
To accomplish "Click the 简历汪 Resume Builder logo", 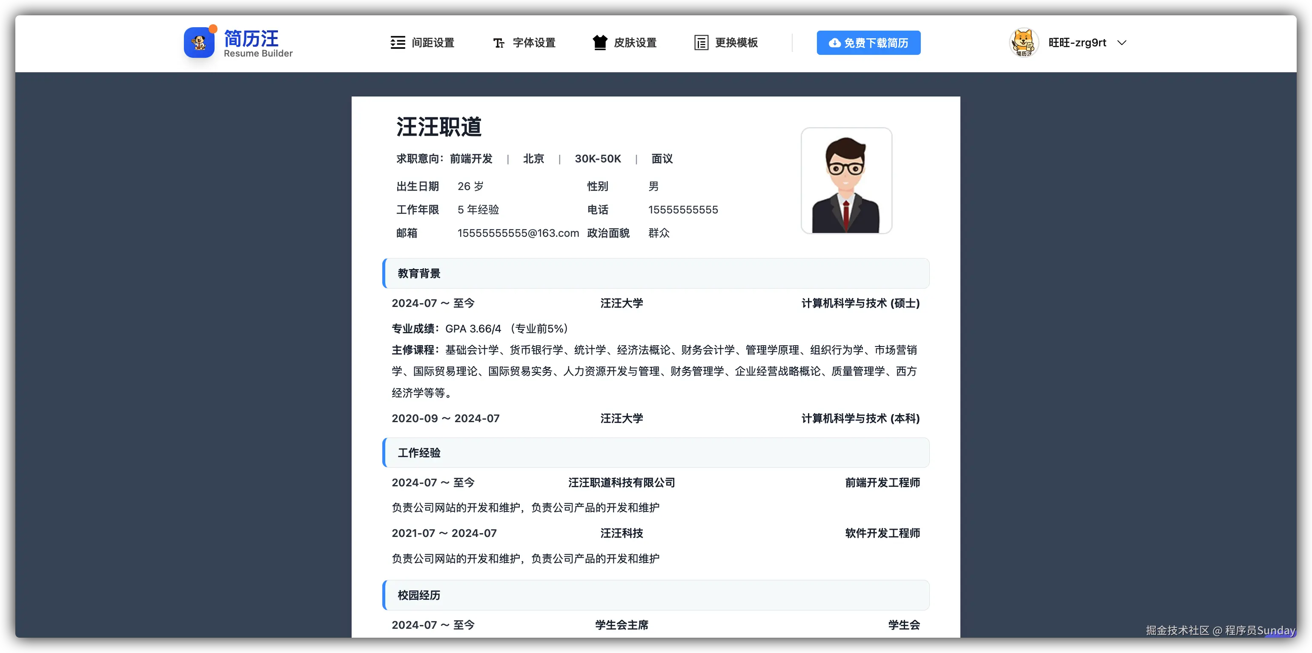I will (x=238, y=43).
